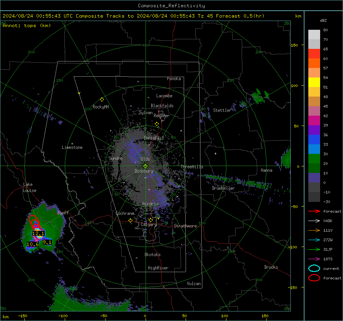Image resolution: width=343 pixels, height=321 pixels.
Task: Click the RockyMH label
Action: tap(101, 107)
